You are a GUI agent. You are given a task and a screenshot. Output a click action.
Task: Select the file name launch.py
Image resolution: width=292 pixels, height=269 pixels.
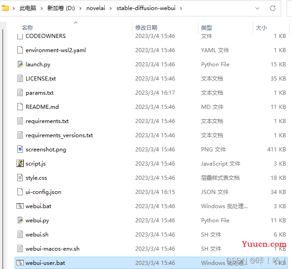(38, 65)
